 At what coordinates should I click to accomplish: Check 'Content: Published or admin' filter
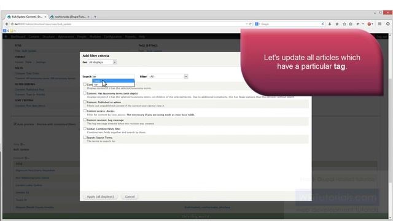[x=85, y=102]
